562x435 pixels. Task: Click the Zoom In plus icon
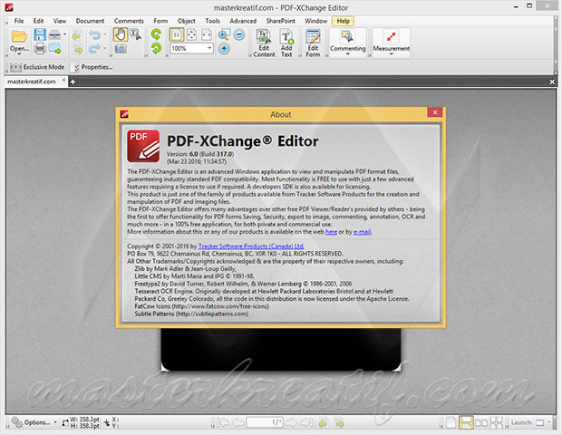click(x=224, y=48)
